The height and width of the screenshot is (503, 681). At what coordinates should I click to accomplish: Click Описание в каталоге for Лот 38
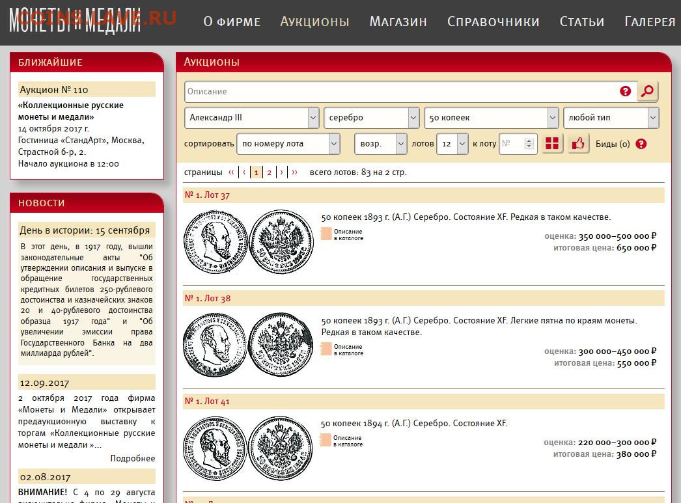pyautogui.click(x=348, y=350)
